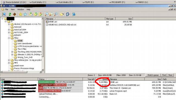Viewport: 176px width, 100px height.
Task: Select FILMY (E:) drive entry
Action: pyautogui.click(x=88, y=2)
